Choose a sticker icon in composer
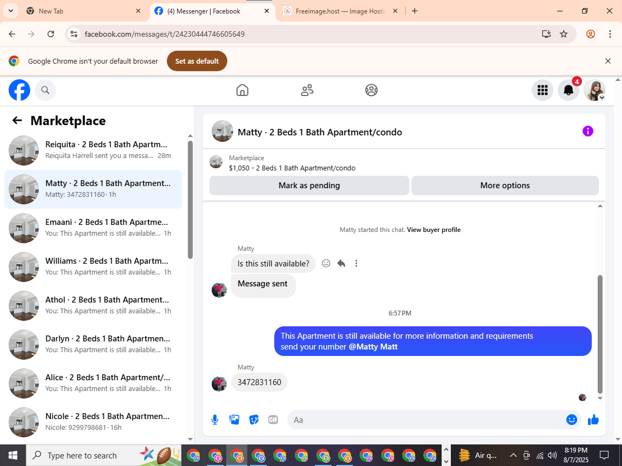This screenshot has width=622, height=466. [254, 420]
